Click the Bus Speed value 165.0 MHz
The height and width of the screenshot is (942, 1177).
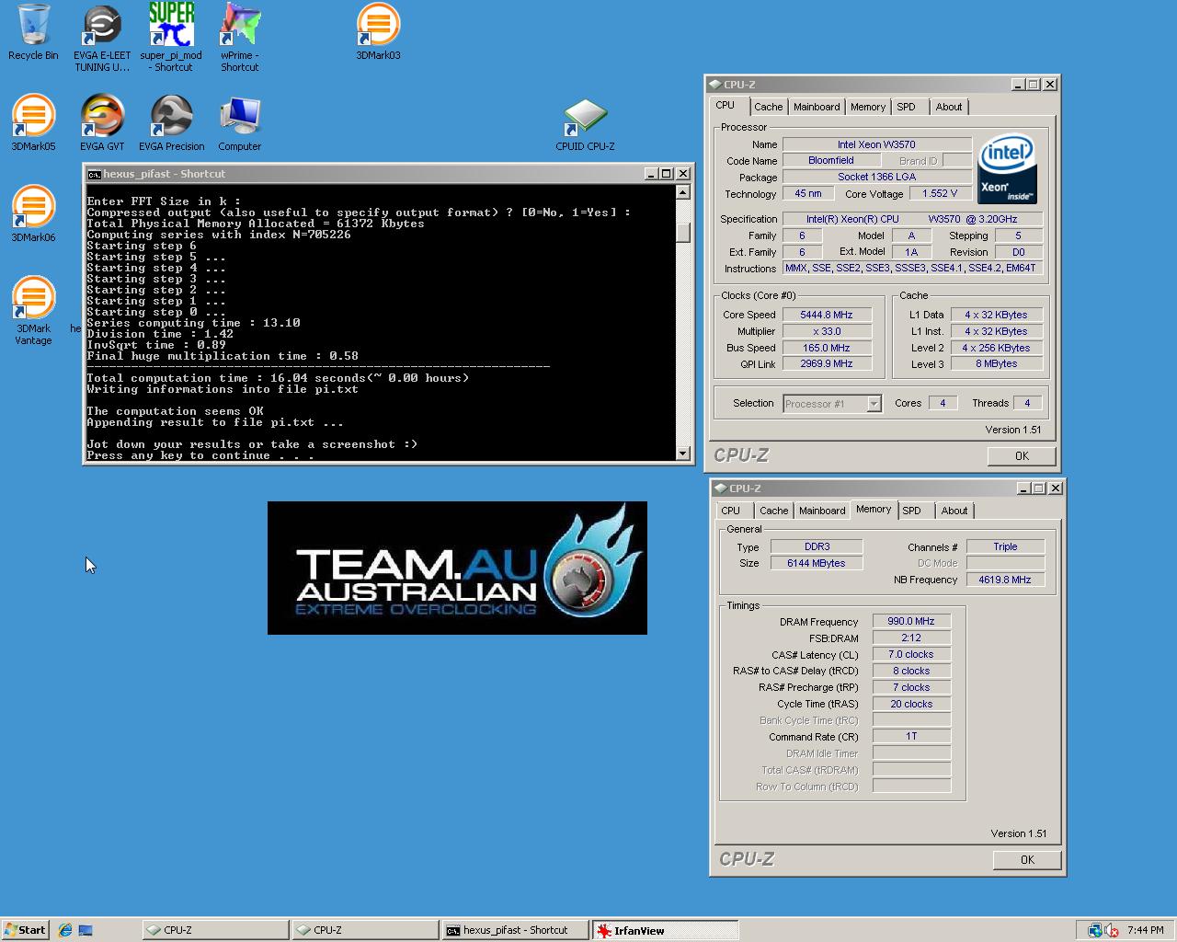point(826,348)
